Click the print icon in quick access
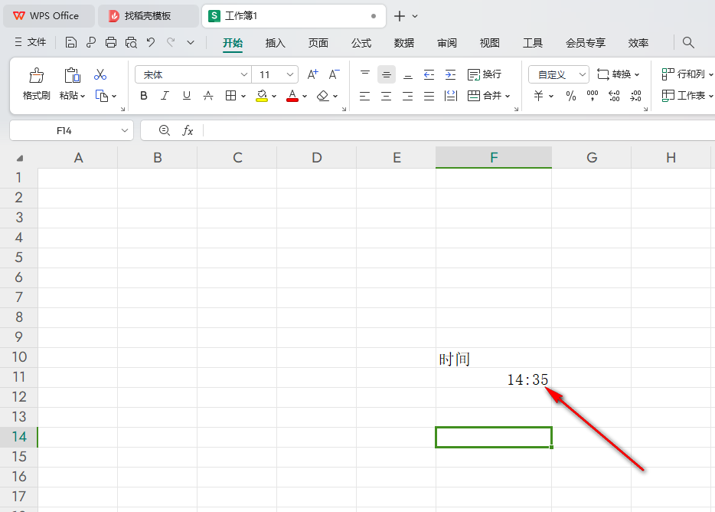Viewport: 715px width, 512px height. tap(110, 42)
